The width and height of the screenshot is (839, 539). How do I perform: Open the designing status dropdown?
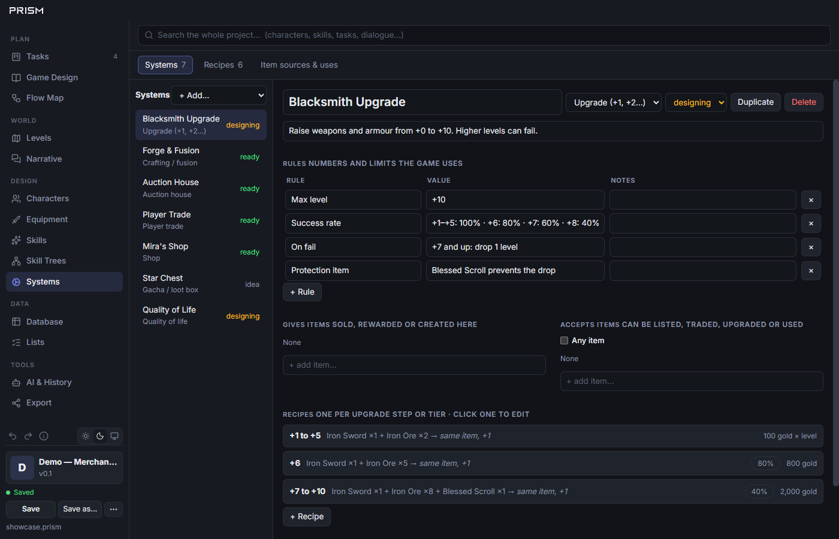696,102
